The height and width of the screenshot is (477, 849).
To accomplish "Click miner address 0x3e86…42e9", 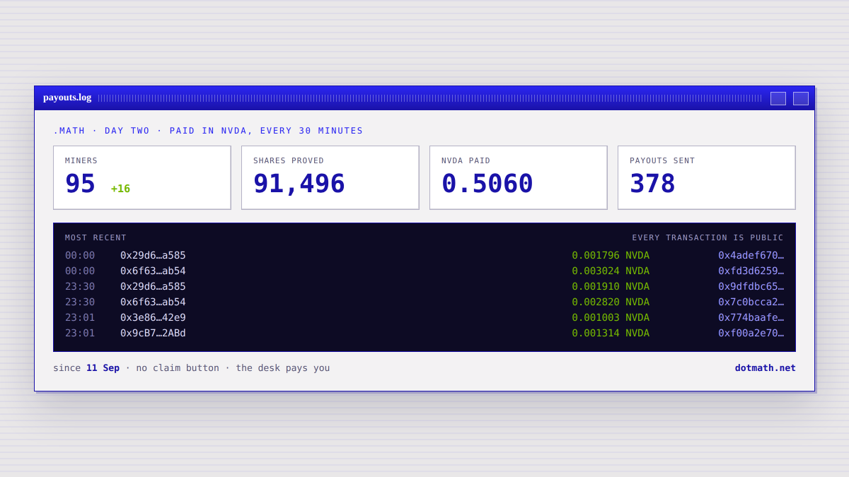I will pyautogui.click(x=153, y=317).
